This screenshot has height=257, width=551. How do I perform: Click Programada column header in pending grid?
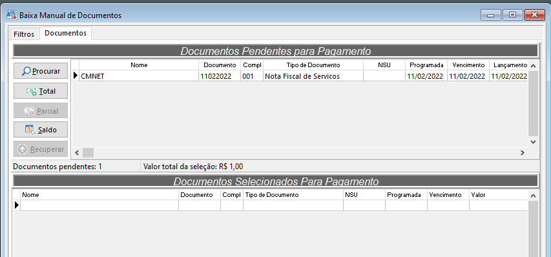426,65
